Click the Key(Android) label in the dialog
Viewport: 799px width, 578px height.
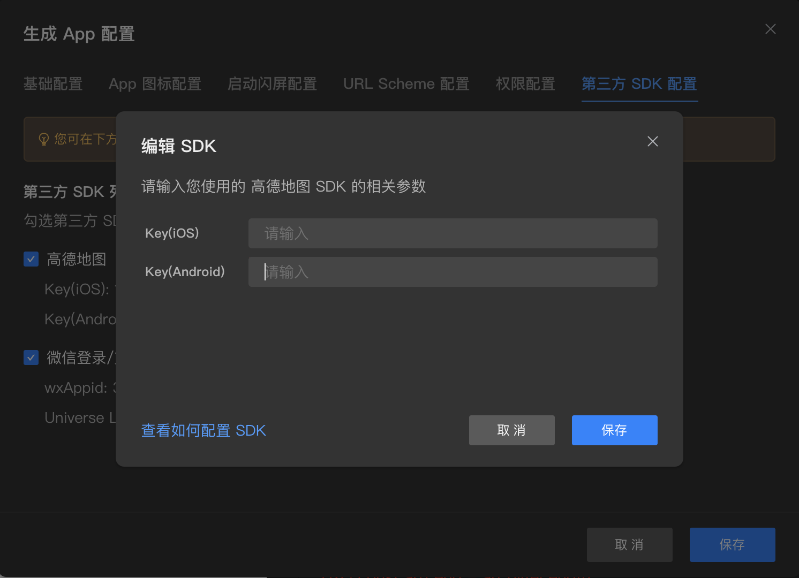[185, 272]
